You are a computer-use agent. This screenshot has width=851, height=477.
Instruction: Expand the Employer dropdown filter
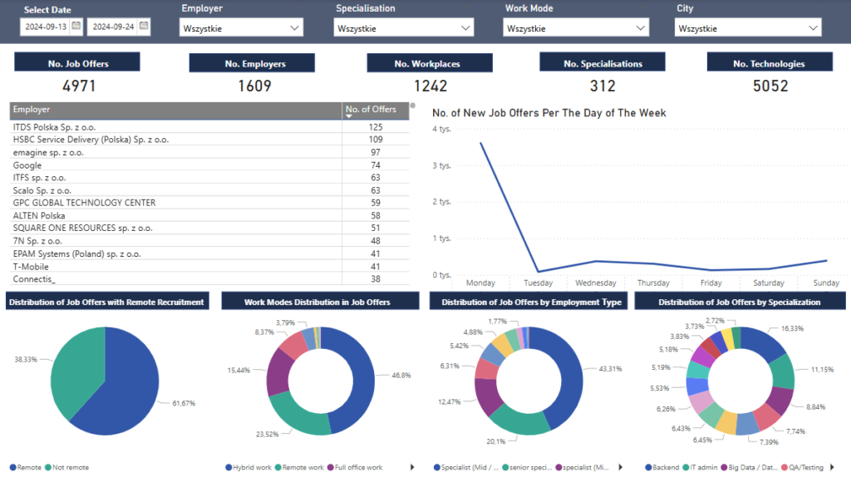click(x=241, y=28)
